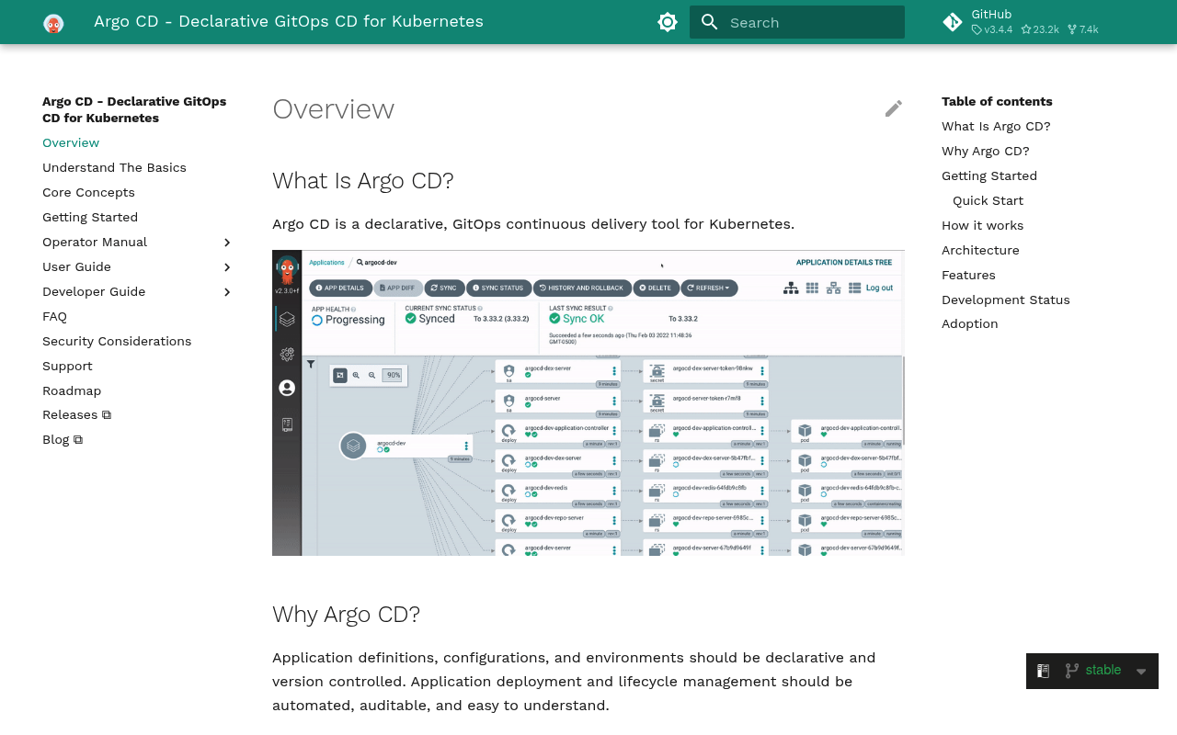
Task: Jump to Quick Start subsection
Action: 988,200
